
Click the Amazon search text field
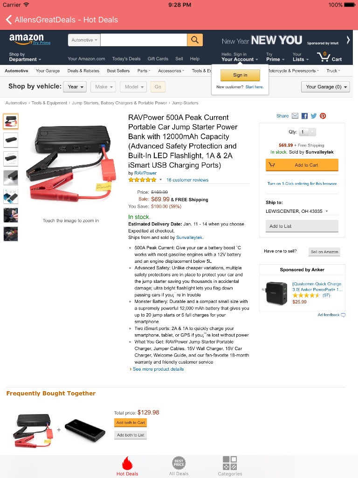pos(144,40)
